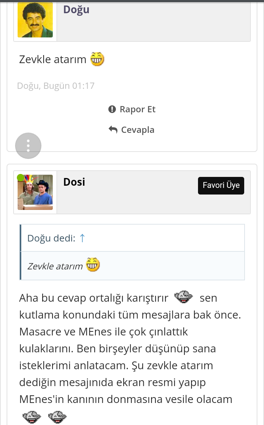Report the post with Rapor Et
The image size is (264, 425).
137,109
